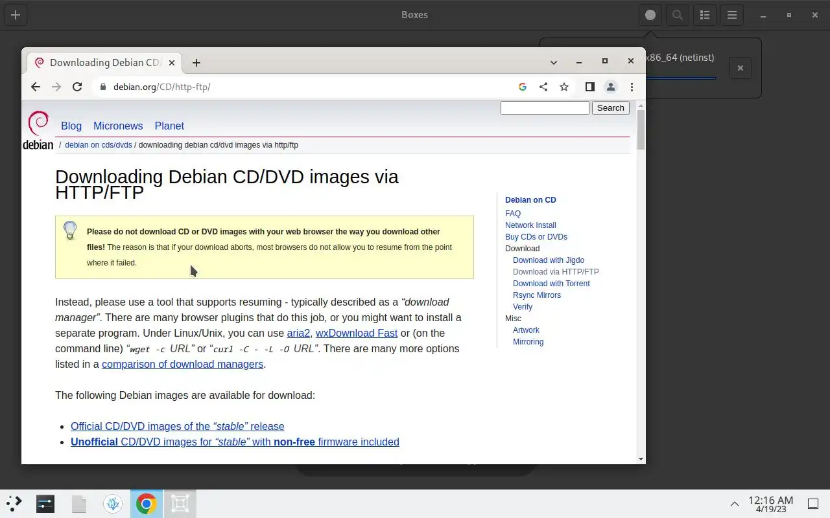View site security lock icon

103,87
